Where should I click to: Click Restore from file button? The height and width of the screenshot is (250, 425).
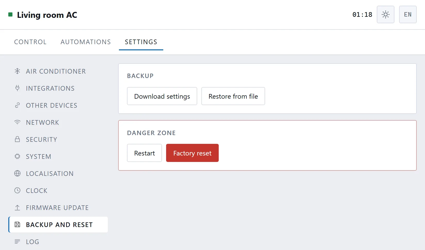(x=233, y=96)
